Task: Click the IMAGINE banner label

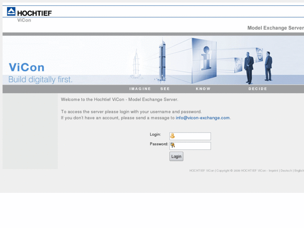Action: click(140, 89)
